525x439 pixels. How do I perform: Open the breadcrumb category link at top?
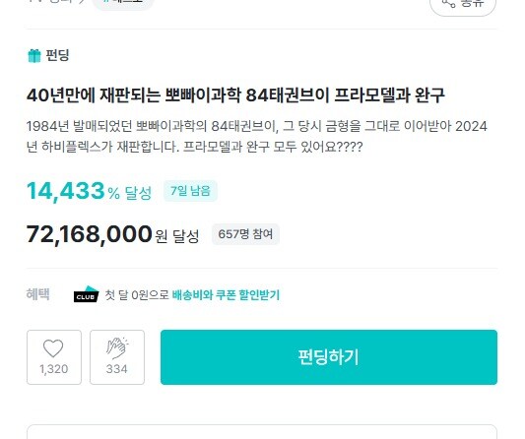[55, 1]
